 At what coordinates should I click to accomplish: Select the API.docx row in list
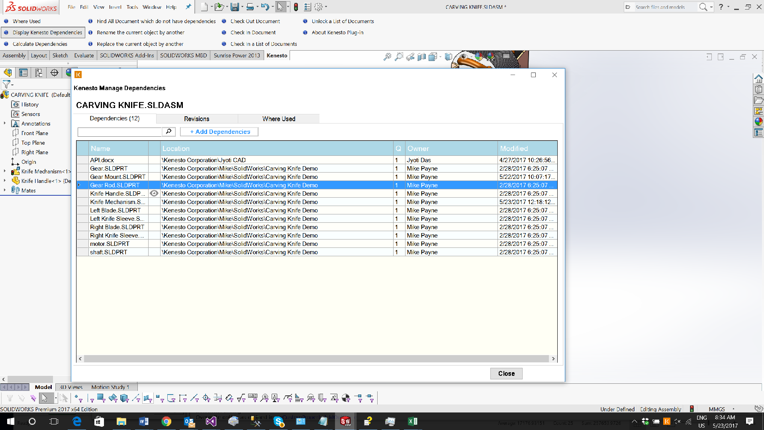coord(317,160)
